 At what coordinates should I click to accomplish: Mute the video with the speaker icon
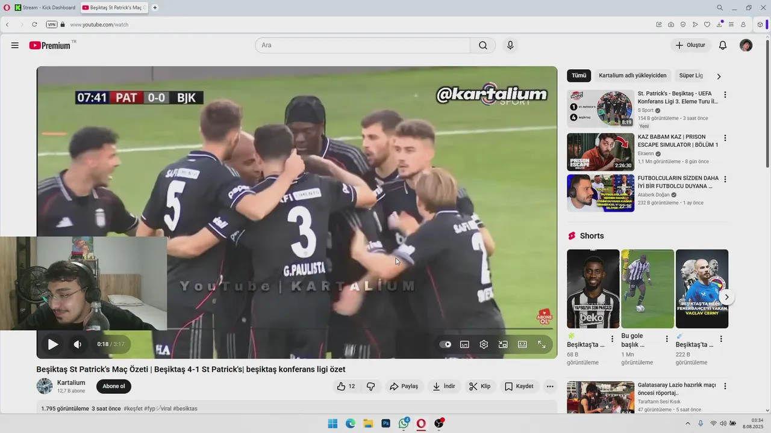pyautogui.click(x=77, y=345)
